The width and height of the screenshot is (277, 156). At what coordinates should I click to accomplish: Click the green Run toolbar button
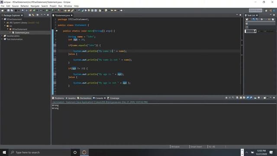tap(47, 10)
